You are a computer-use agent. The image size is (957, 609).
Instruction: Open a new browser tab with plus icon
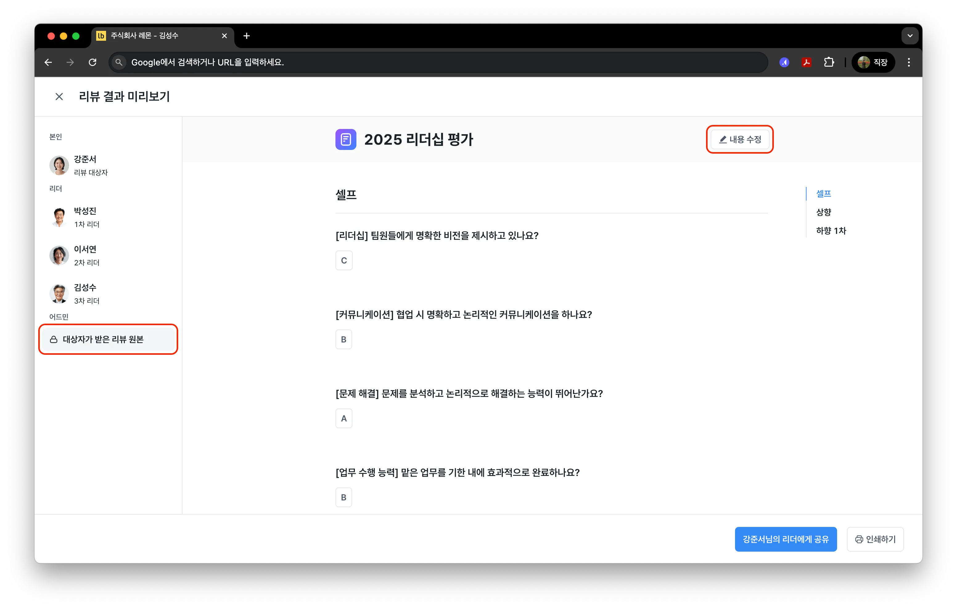click(x=246, y=36)
